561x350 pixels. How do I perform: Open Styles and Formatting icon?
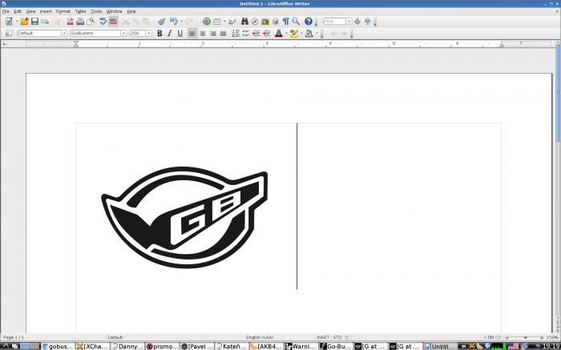[10, 34]
